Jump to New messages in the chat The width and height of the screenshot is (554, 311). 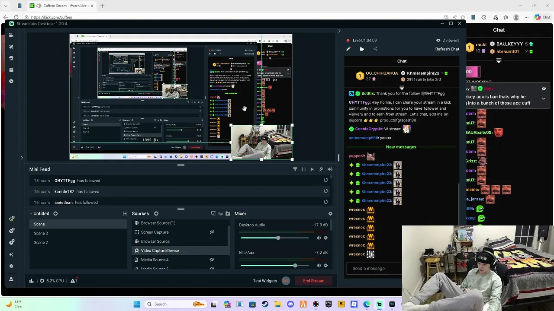[x=401, y=147]
